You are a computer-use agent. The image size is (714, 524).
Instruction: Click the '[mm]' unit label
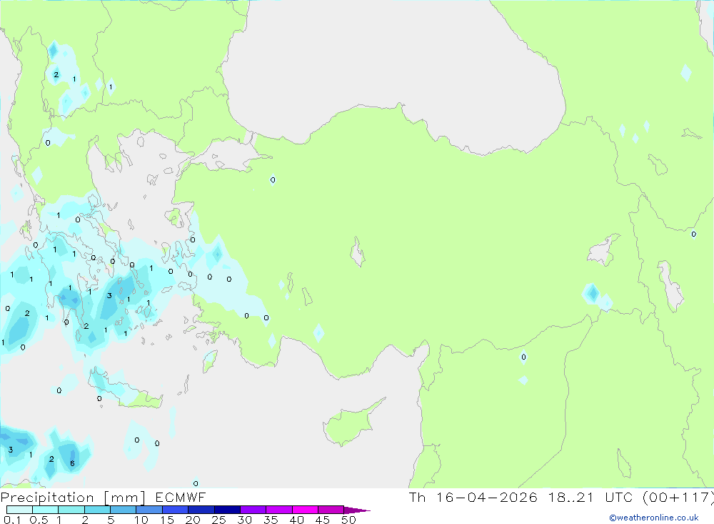click(124, 498)
